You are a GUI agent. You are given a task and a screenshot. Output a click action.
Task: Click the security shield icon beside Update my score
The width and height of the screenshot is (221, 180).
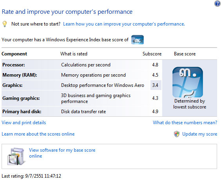coord(177,134)
